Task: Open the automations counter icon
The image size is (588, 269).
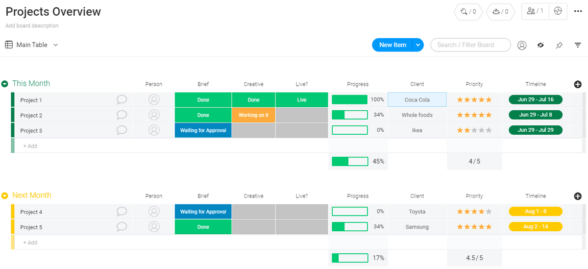Action: pos(500,11)
